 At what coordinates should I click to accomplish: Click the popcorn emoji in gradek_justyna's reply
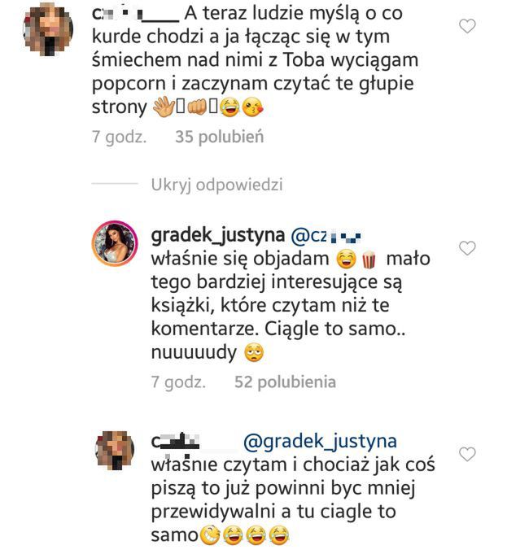369,260
